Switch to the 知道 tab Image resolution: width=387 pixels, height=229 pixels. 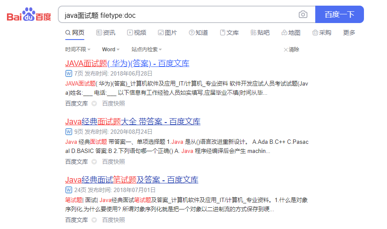point(198,33)
